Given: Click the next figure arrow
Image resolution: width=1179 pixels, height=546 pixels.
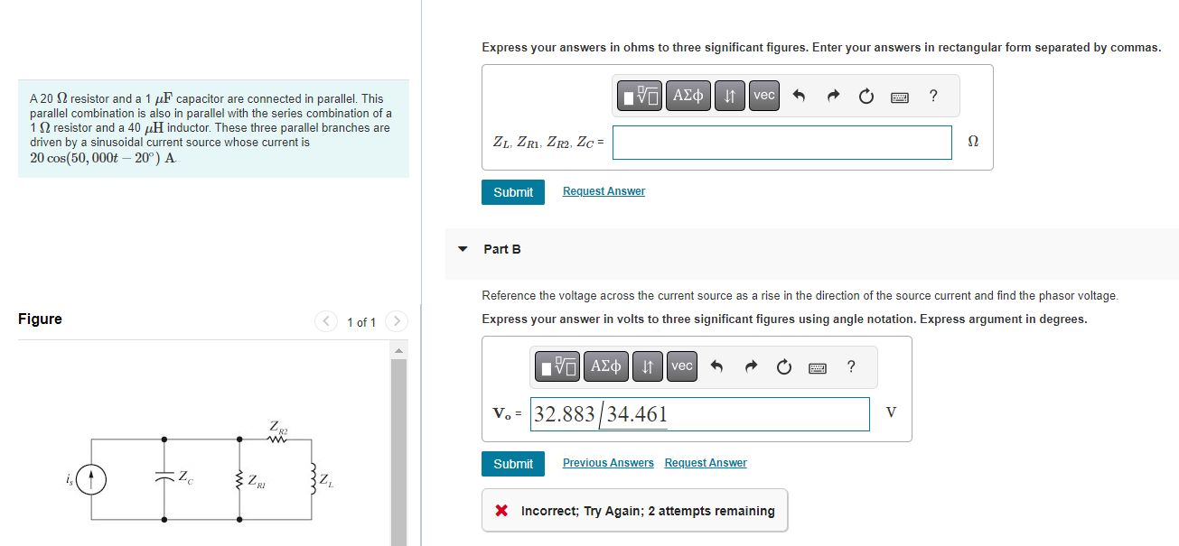Looking at the screenshot, I should tap(397, 321).
